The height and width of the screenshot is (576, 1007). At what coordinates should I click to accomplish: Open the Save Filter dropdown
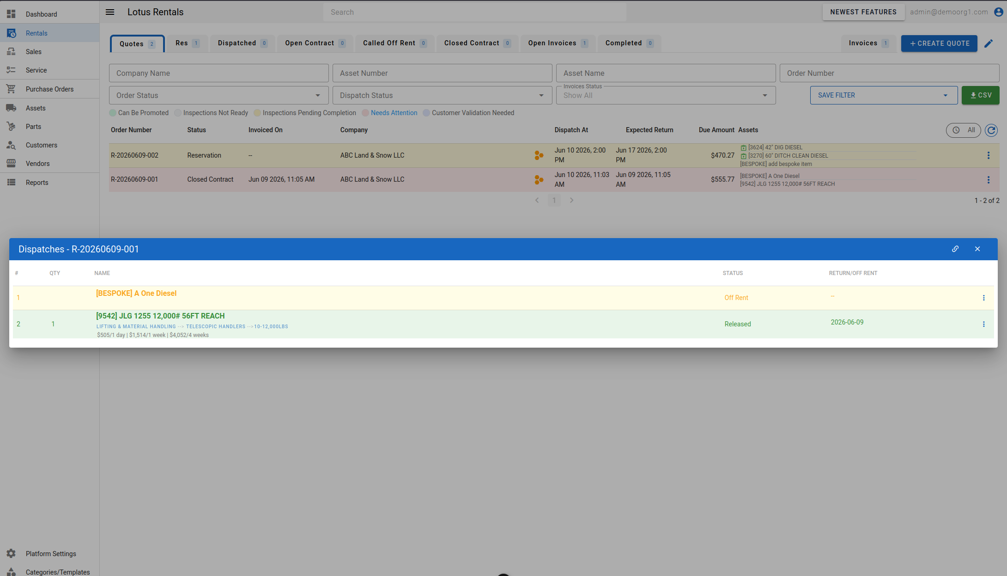(884, 95)
